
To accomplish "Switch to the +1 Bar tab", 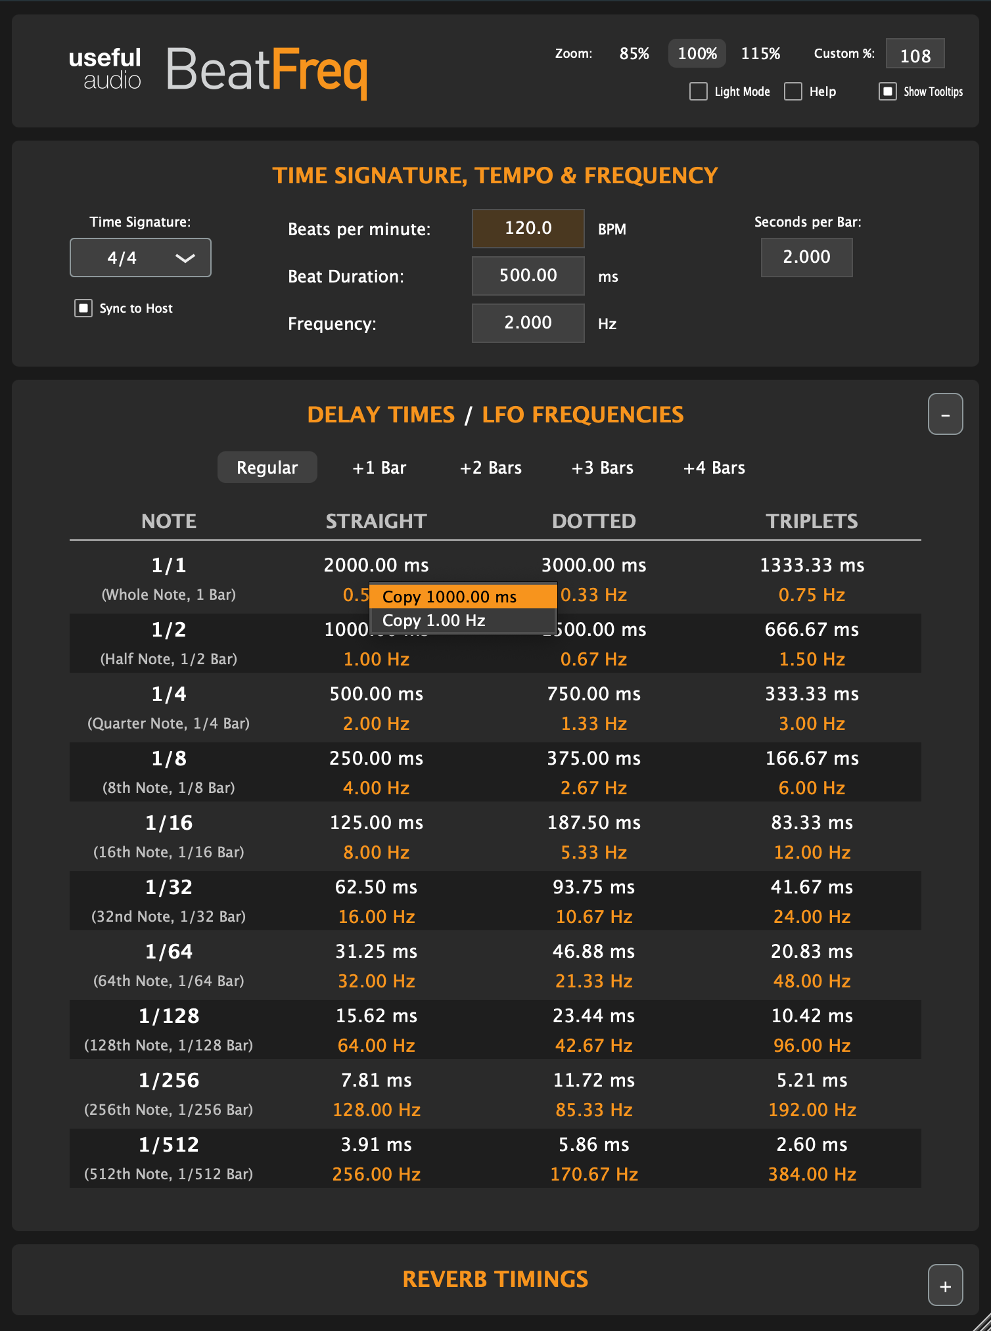I will click(379, 468).
